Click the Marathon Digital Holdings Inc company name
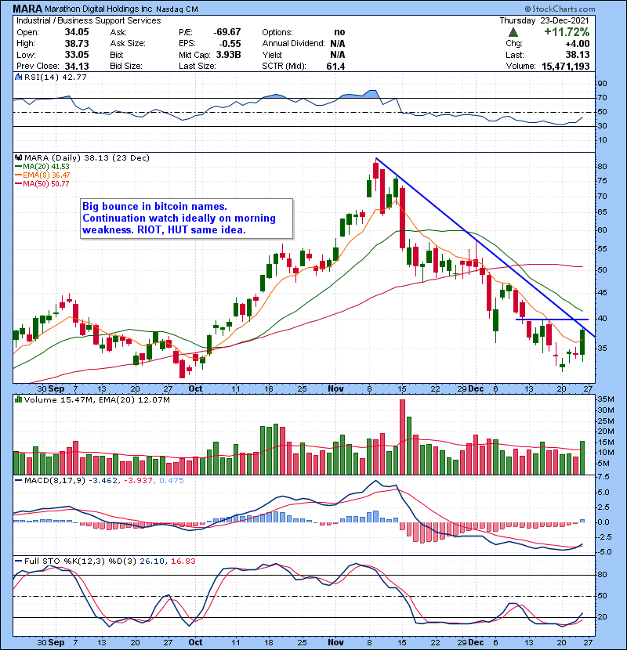This screenshot has height=650, width=627. coord(98,9)
